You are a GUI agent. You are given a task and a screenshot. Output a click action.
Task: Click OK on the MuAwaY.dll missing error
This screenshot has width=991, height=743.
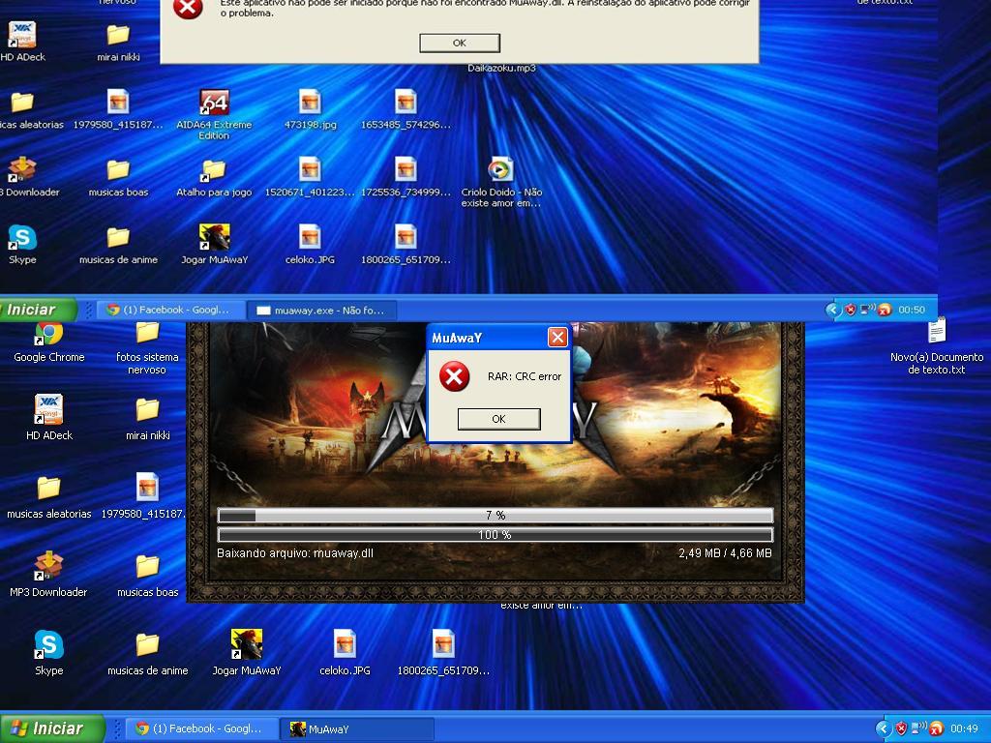pos(460,43)
